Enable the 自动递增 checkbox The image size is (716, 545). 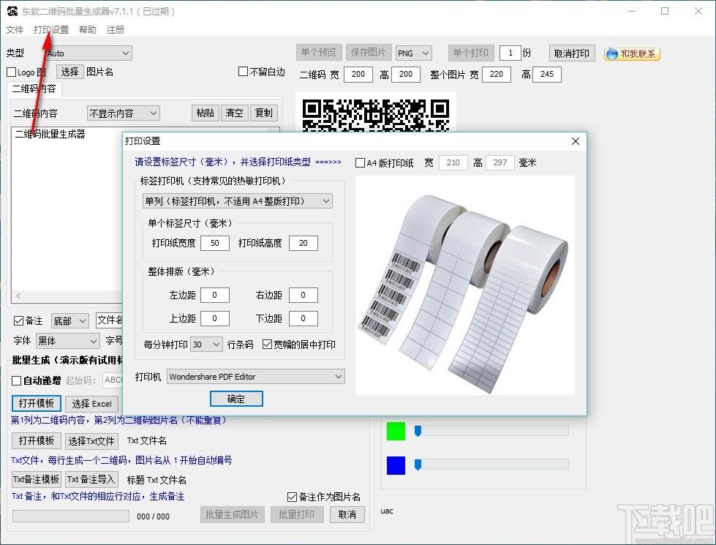[x=16, y=380]
